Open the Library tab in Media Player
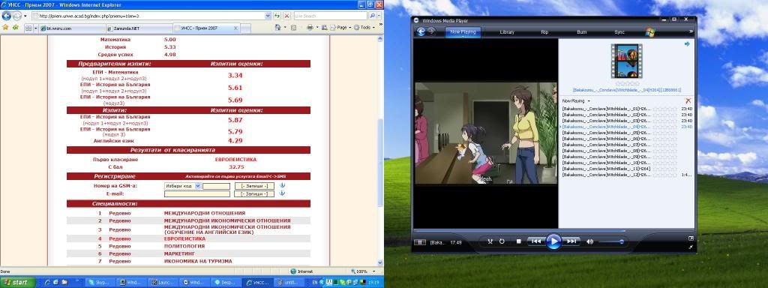The width and height of the screenshot is (768, 288). point(507,31)
